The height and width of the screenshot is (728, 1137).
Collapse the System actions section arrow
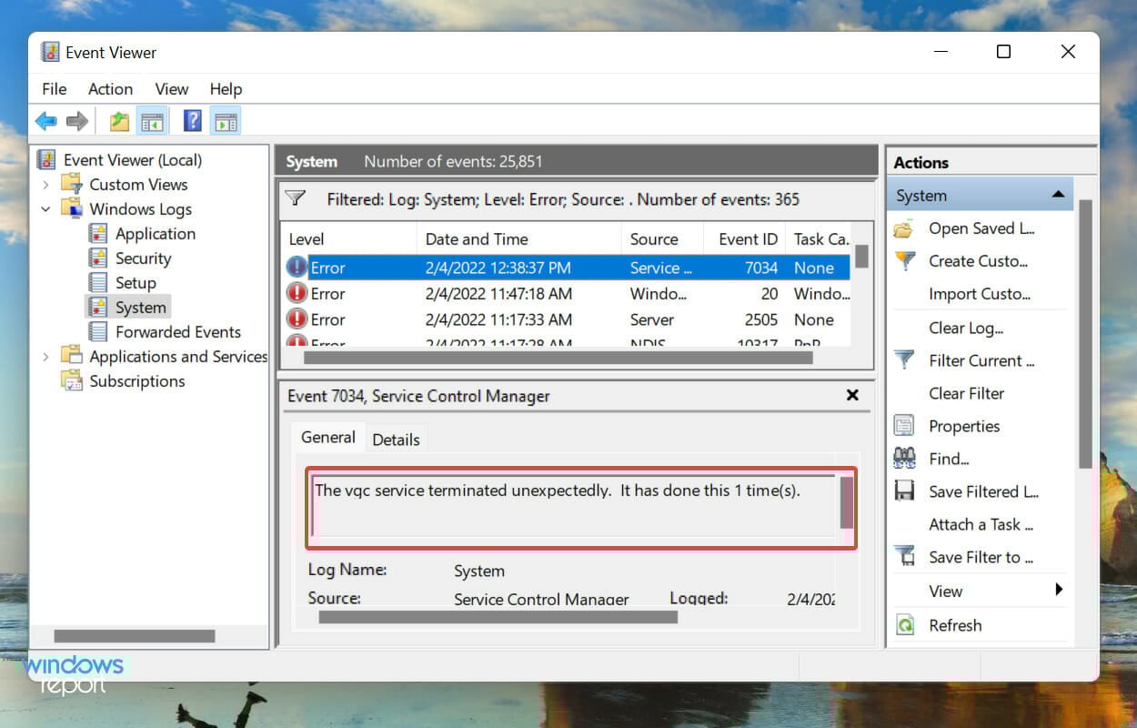tap(1058, 195)
